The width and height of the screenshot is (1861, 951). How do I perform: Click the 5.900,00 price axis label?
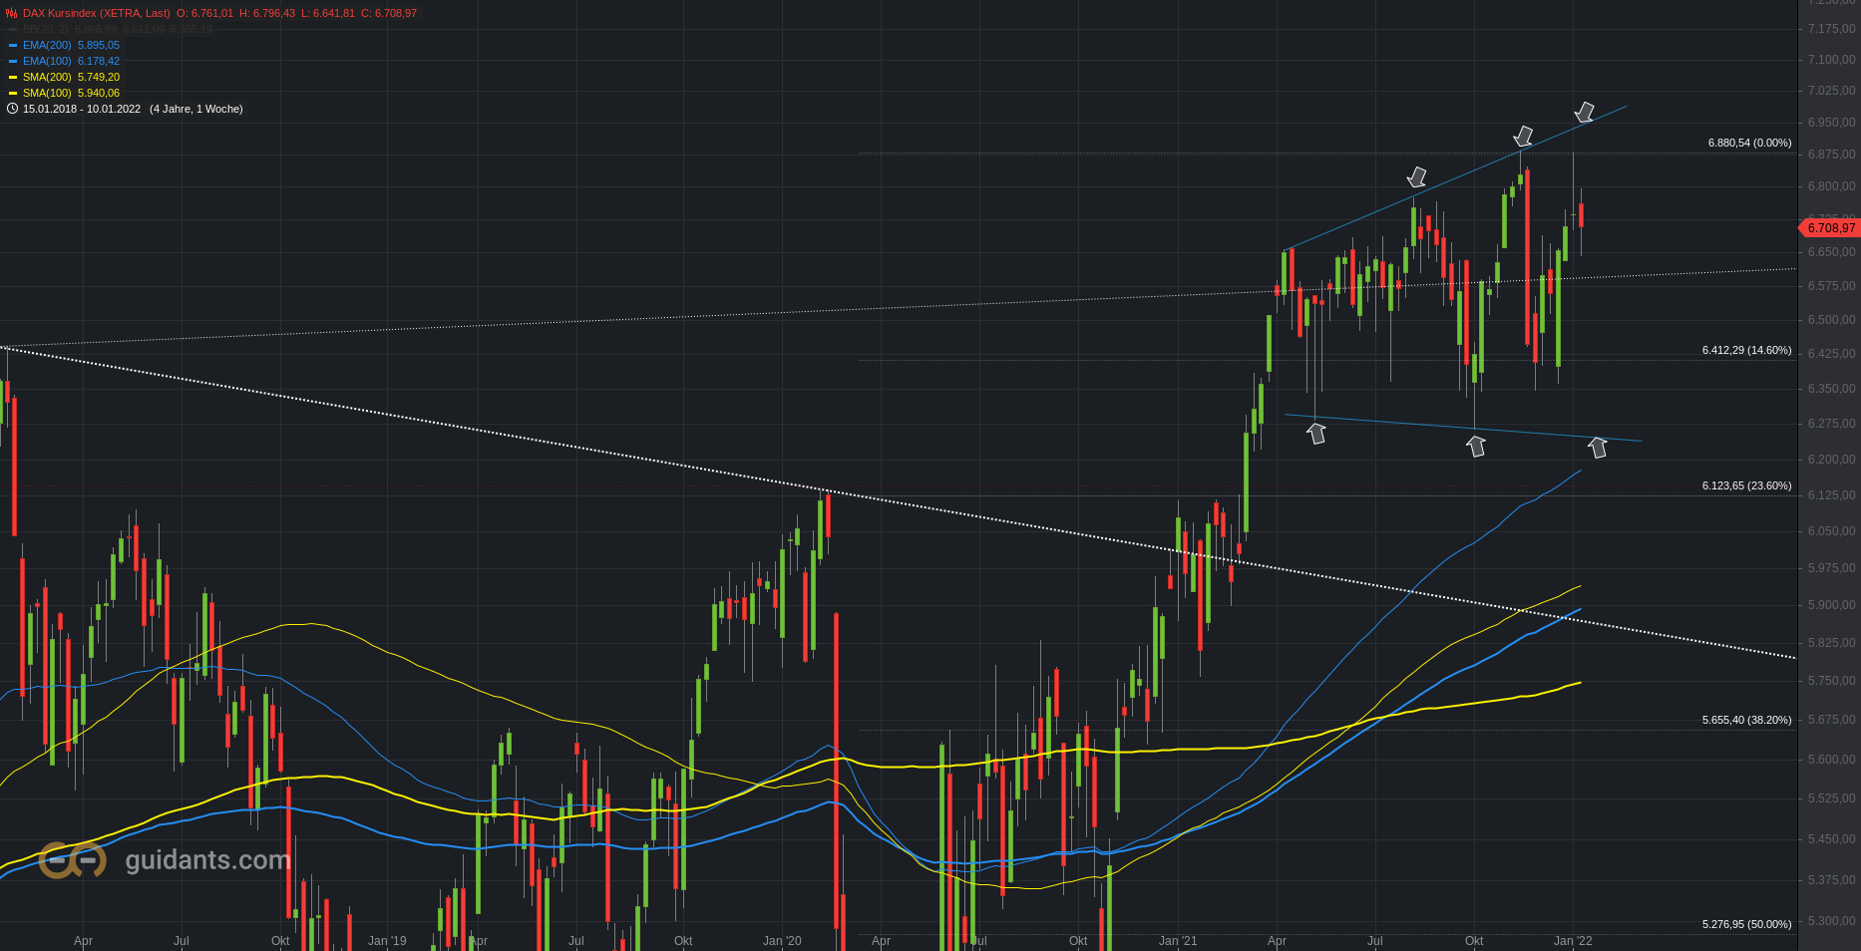[x=1831, y=605]
